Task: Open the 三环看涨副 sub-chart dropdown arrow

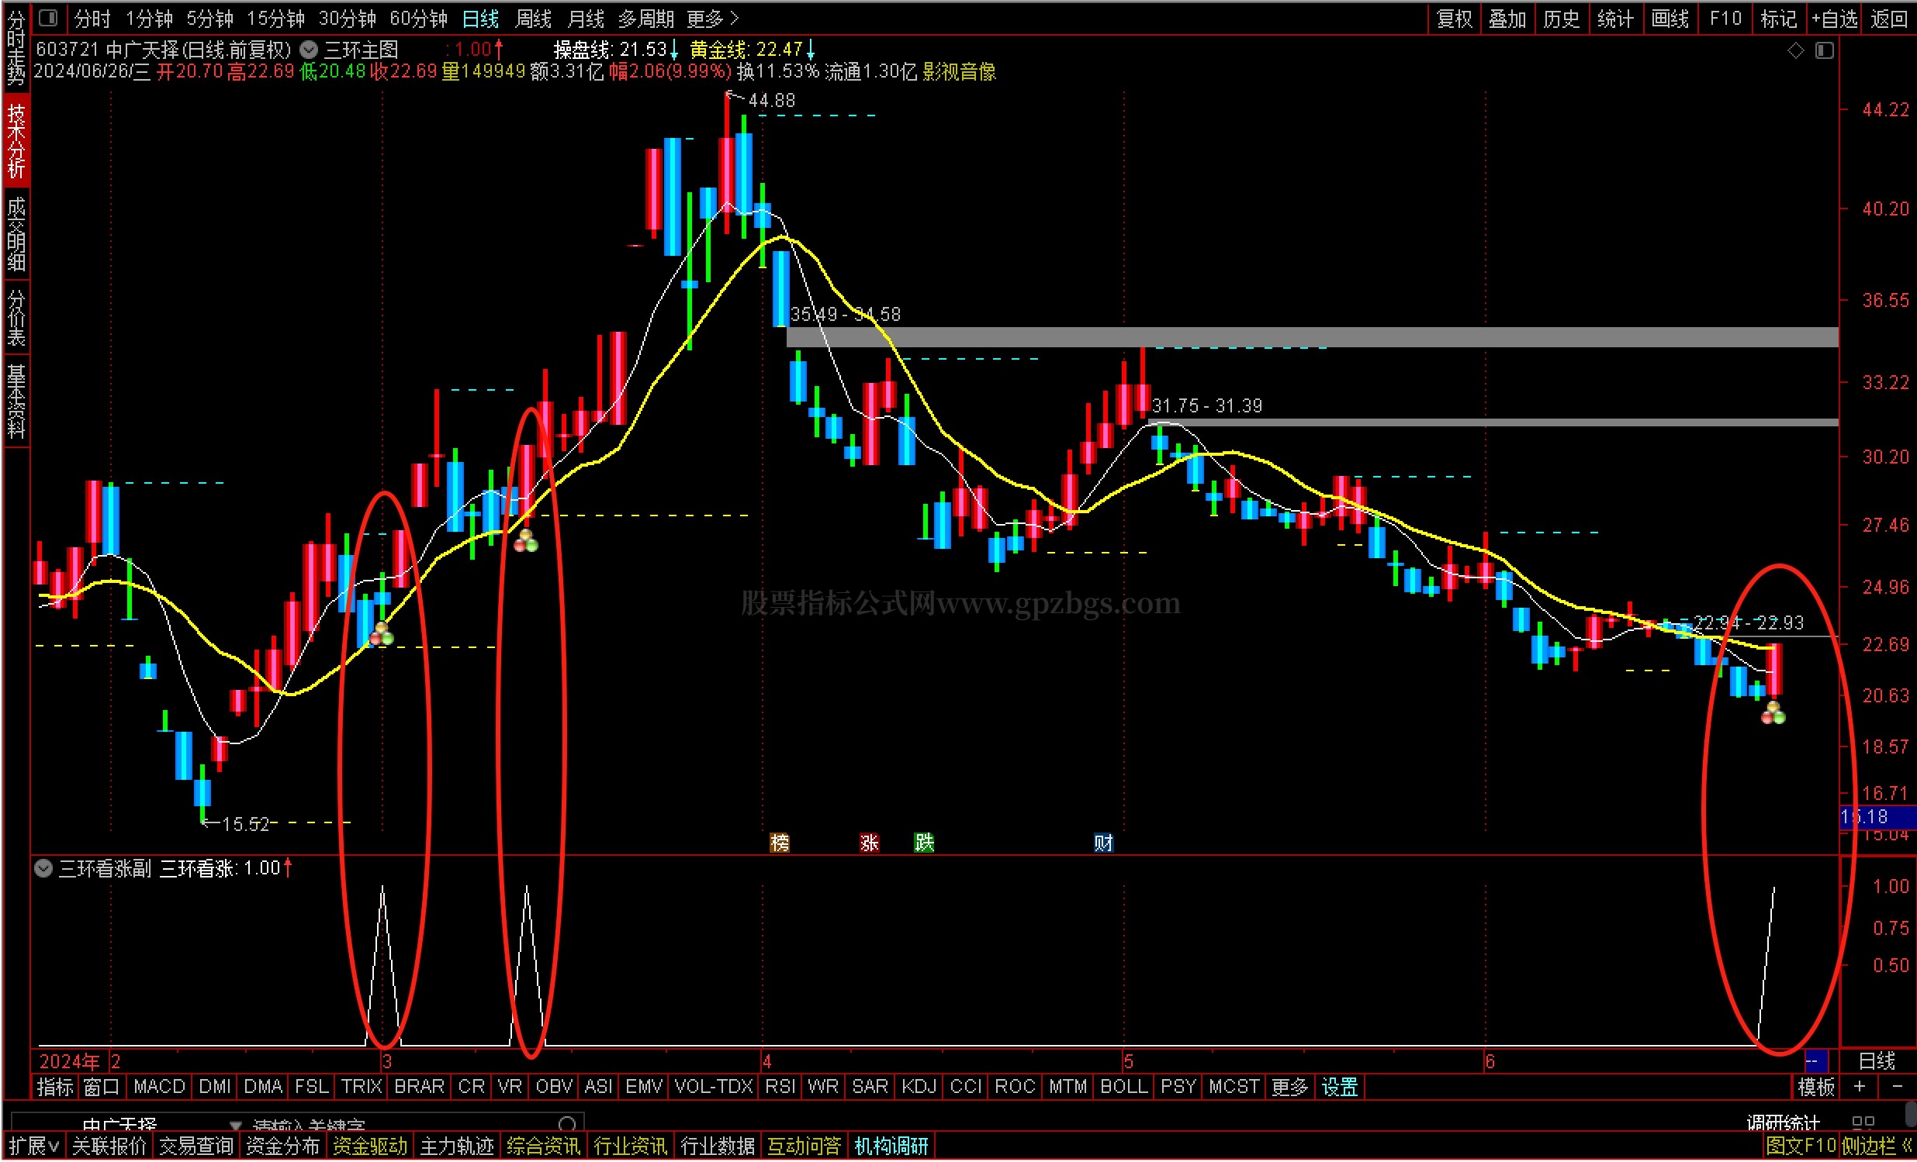Action: 43,868
